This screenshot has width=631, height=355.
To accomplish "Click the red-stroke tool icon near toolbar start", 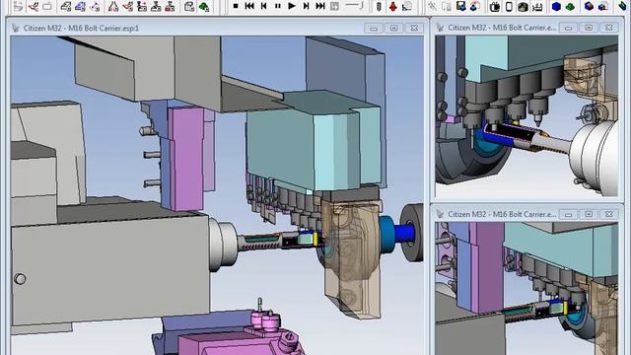I will (x=34, y=7).
